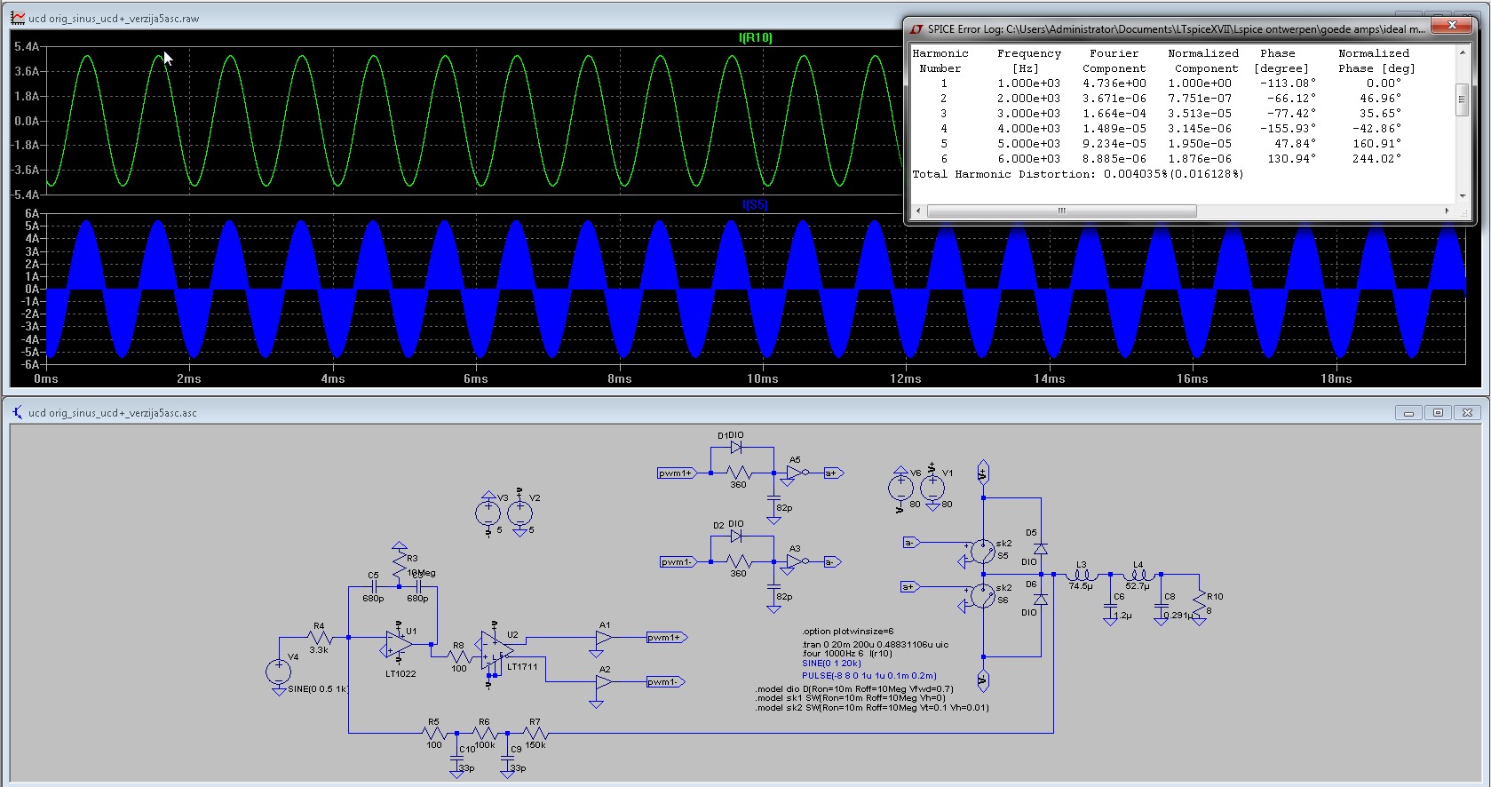Click the .tran simulation directive text
The width and height of the screenshot is (1491, 787).
click(876, 645)
